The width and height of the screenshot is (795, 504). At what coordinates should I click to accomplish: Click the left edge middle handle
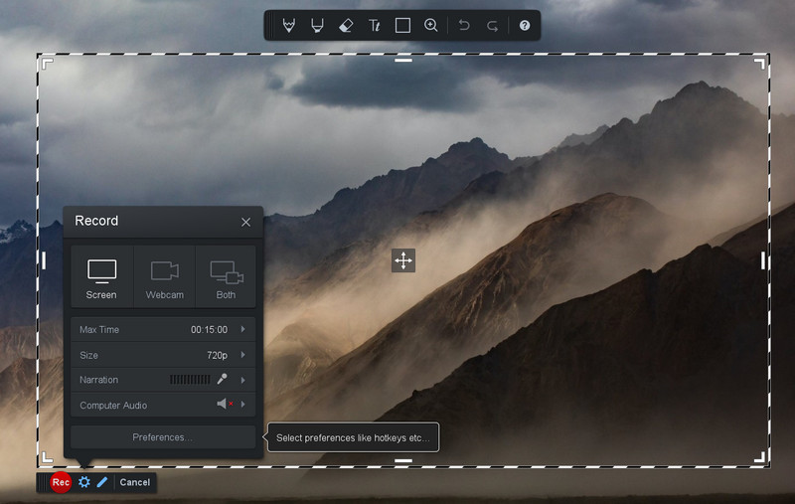click(44, 260)
